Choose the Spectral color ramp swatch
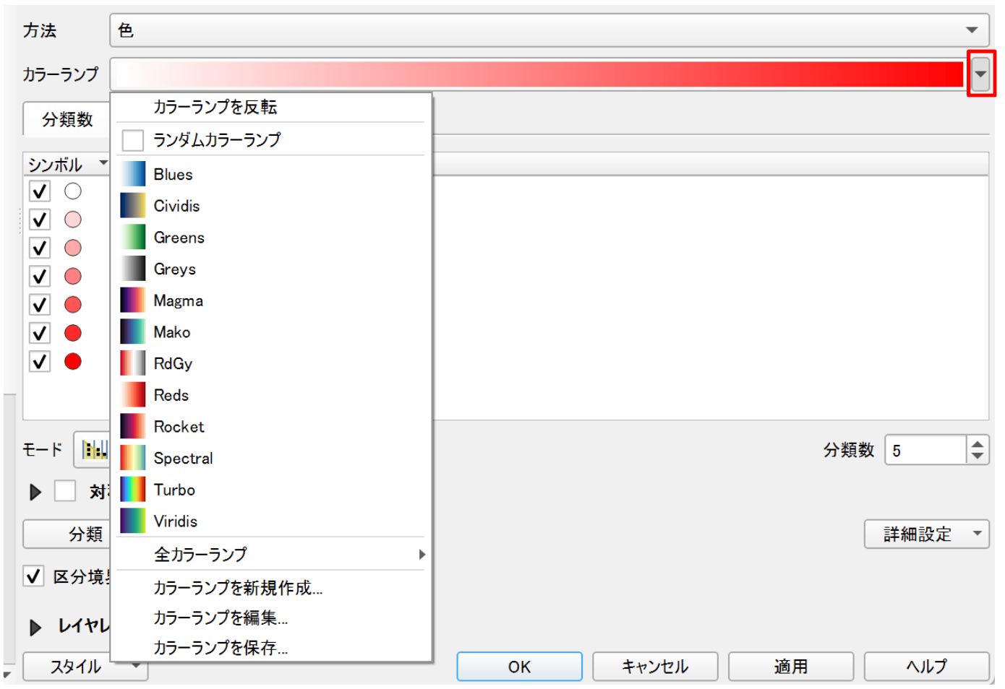This screenshot has height=689, width=1005. click(133, 458)
